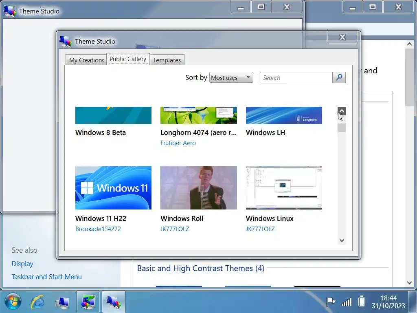
Task: Click Windows Linux title text
Action: [270, 218]
